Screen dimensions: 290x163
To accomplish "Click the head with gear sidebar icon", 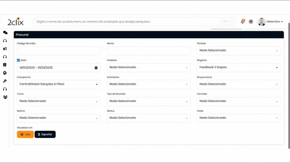I will coord(5,73).
